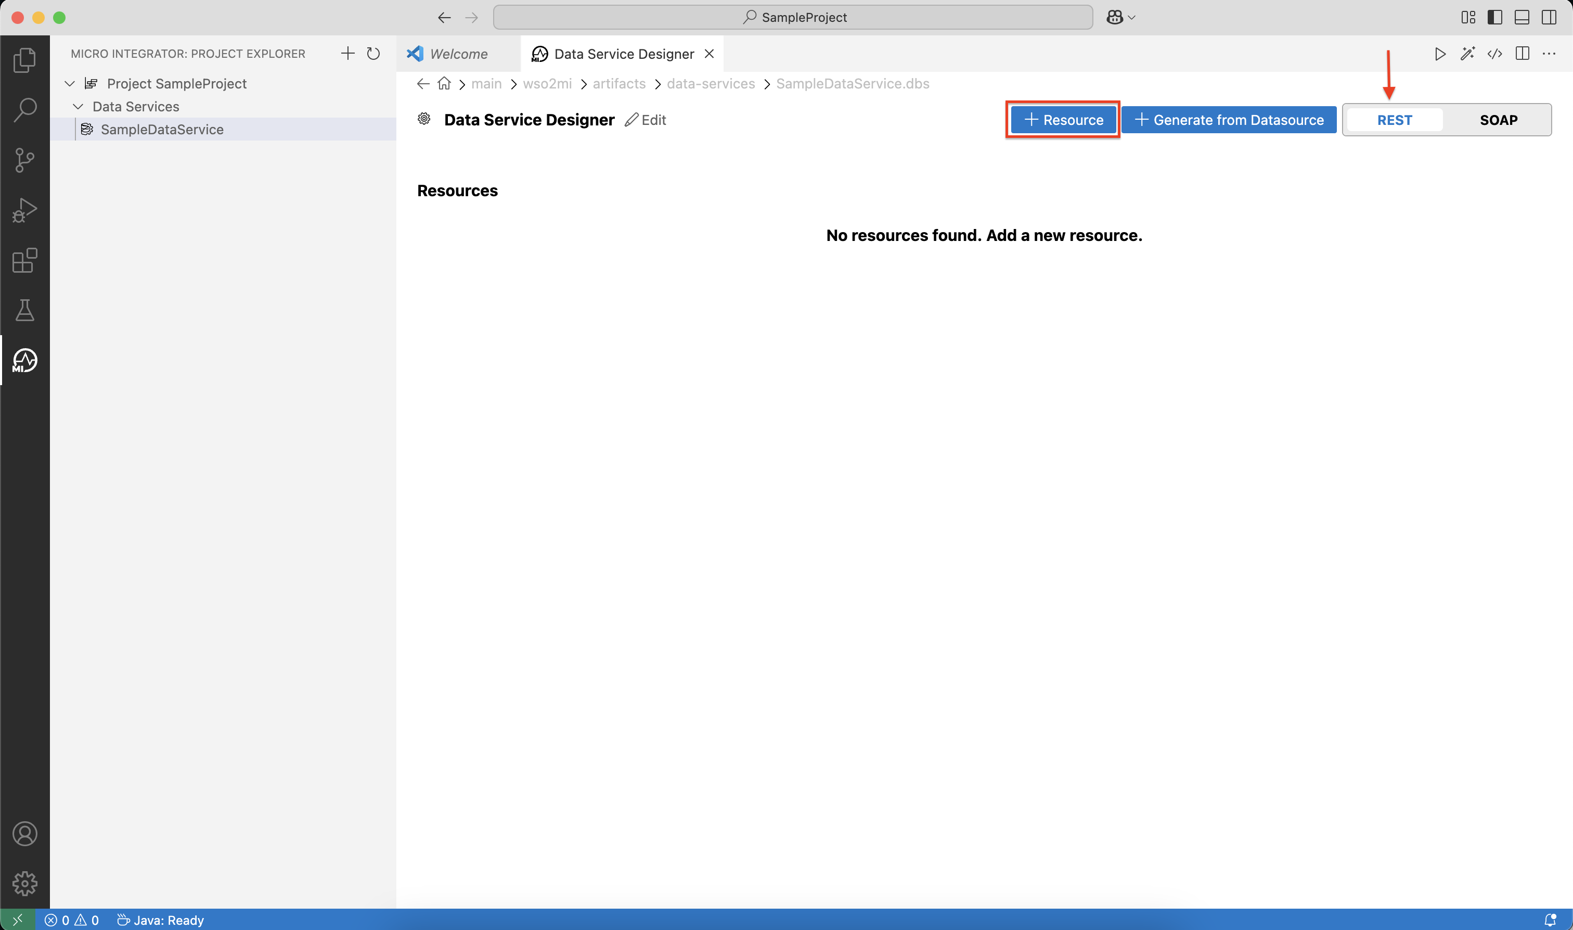1573x930 pixels.
Task: Add a new Resource
Action: 1062,120
